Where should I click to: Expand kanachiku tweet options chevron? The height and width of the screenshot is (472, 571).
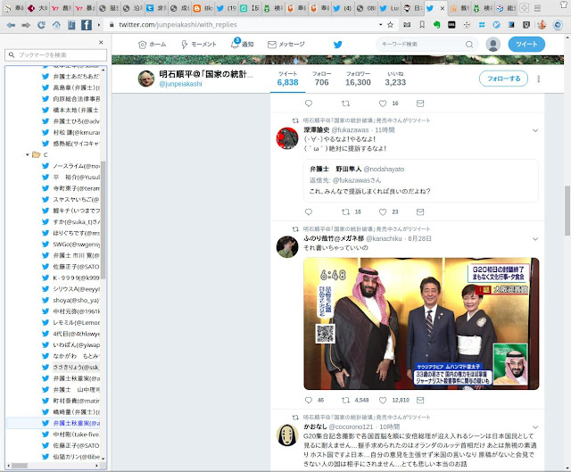[535, 239]
